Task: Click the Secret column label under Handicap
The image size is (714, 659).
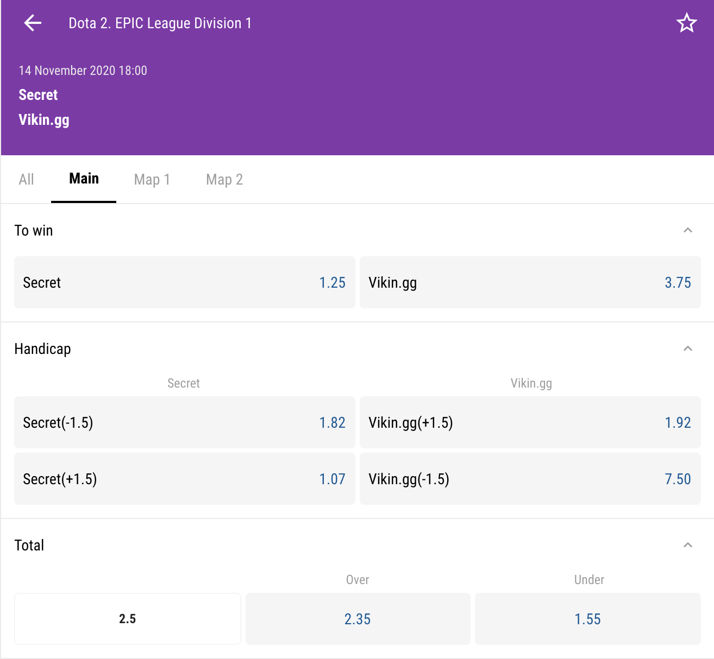Action: [184, 383]
